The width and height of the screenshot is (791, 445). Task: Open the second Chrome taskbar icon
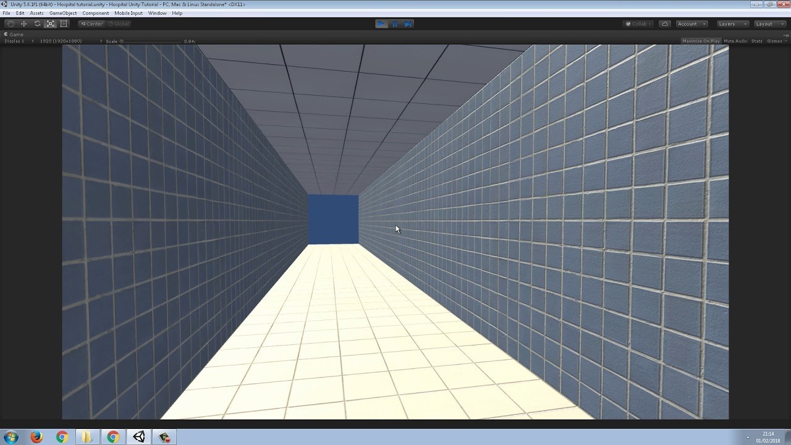(113, 437)
